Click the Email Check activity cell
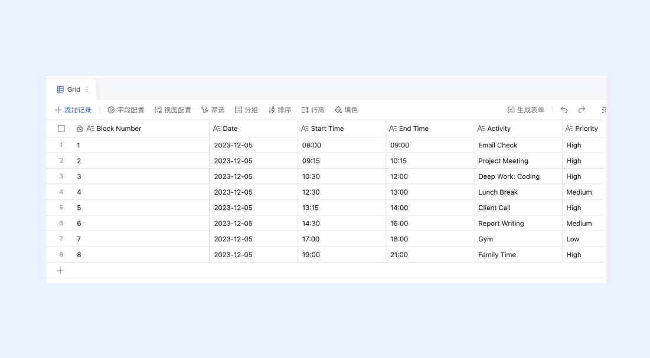650x358 pixels. pos(518,145)
